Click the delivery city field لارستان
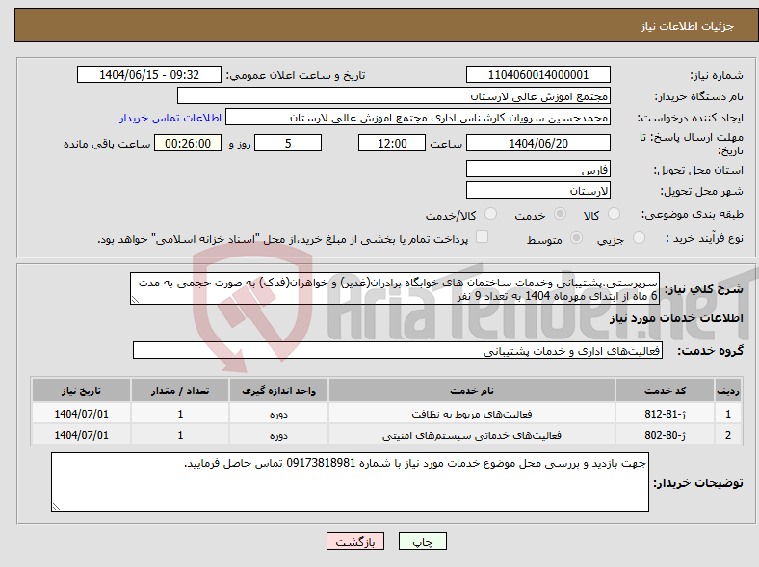 click(x=537, y=190)
